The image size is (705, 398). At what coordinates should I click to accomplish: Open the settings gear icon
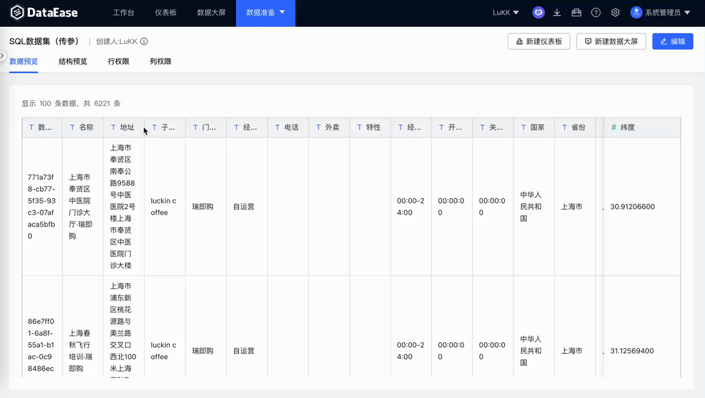(x=615, y=12)
